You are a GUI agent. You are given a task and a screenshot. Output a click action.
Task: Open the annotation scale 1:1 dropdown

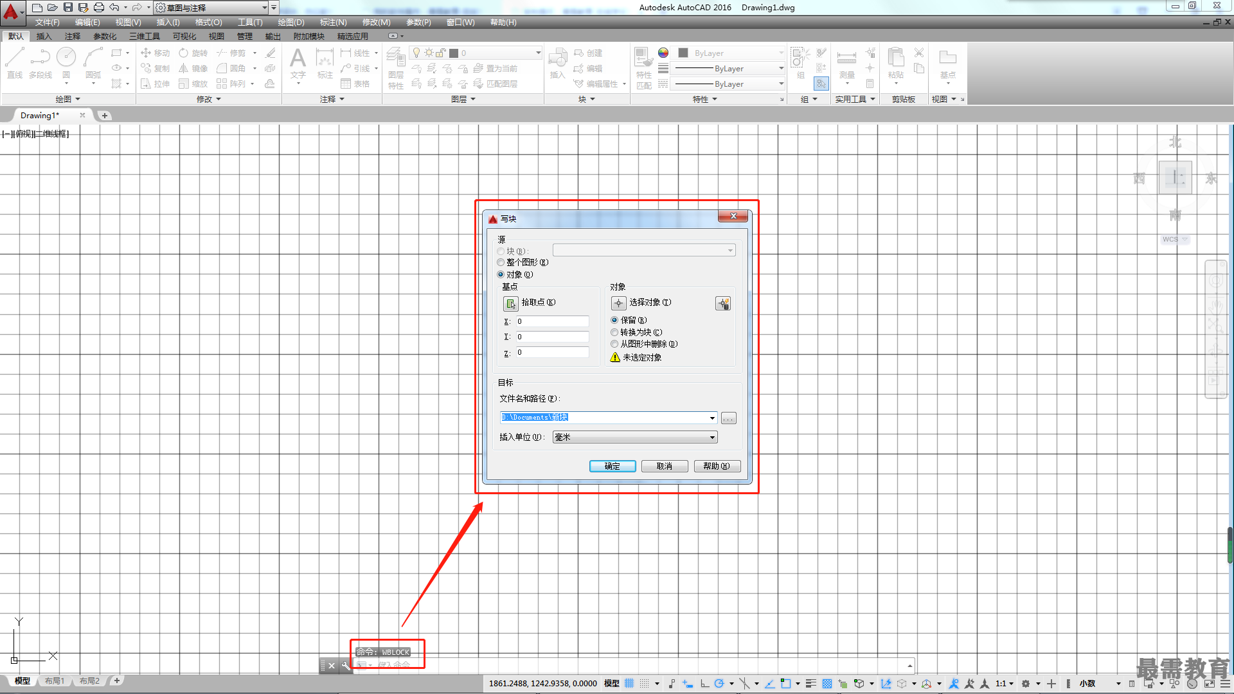1005,684
